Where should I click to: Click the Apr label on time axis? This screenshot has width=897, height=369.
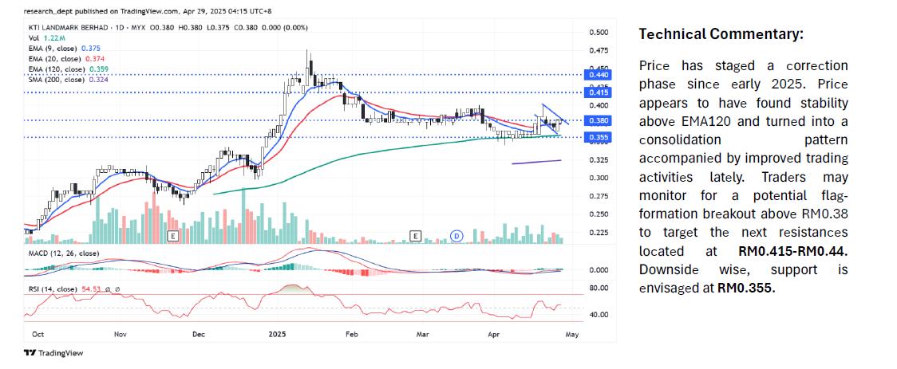pos(493,334)
